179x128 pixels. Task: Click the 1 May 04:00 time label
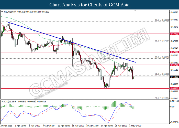[135, 126]
